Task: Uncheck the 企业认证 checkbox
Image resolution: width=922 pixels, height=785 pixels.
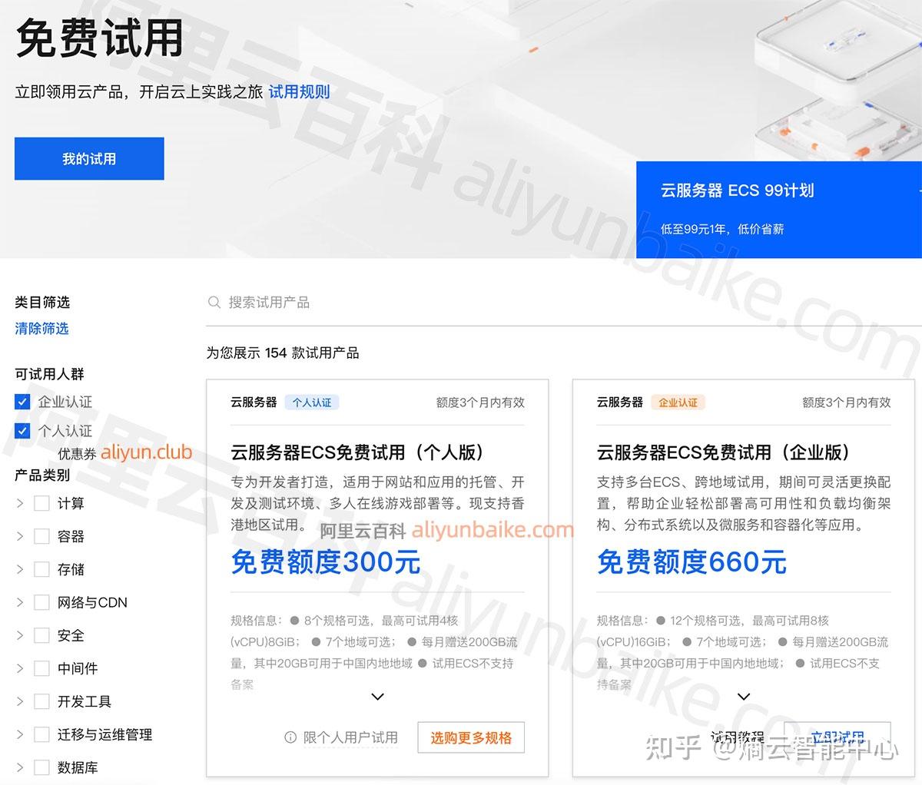Action: click(22, 402)
